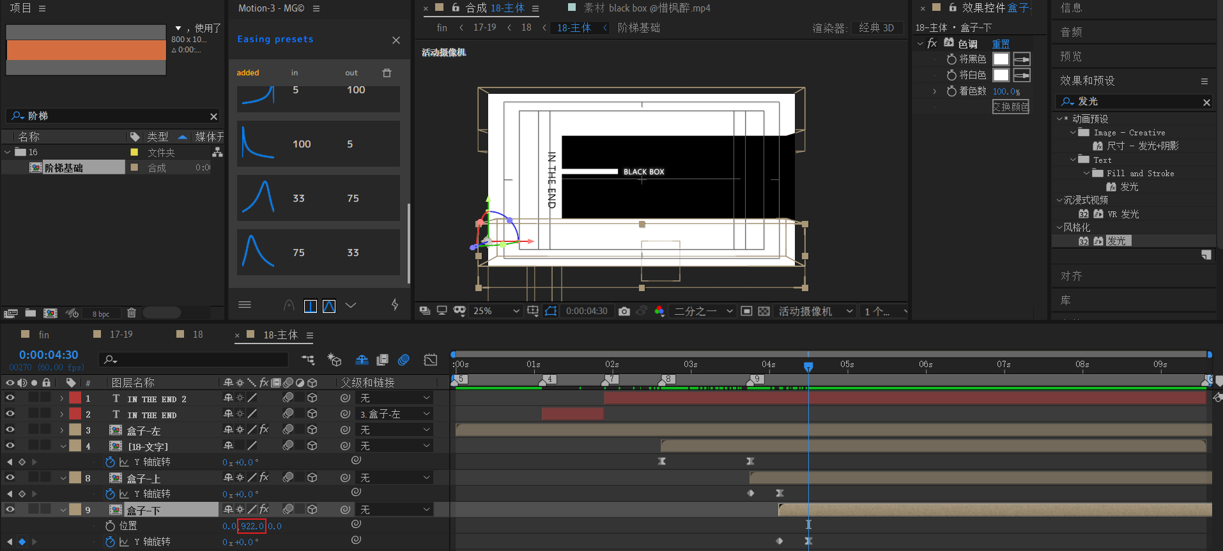Screen dimensions: 1223x551
Task: Hide layer 9 盒子-下
Action: (x=10, y=509)
